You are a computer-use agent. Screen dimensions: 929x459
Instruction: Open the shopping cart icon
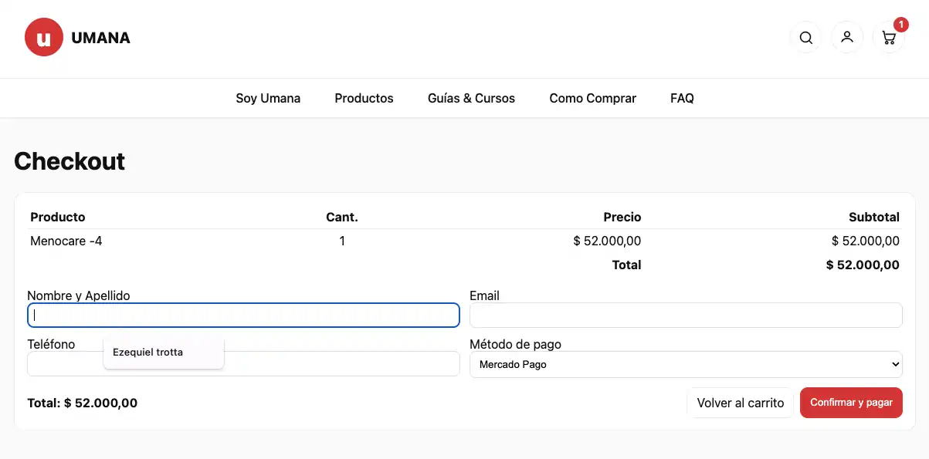point(888,38)
